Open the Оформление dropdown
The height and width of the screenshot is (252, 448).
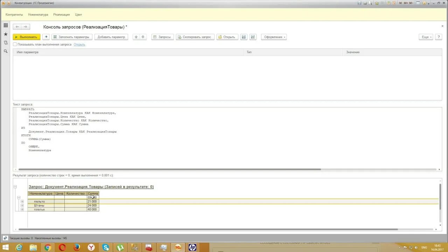(274, 37)
